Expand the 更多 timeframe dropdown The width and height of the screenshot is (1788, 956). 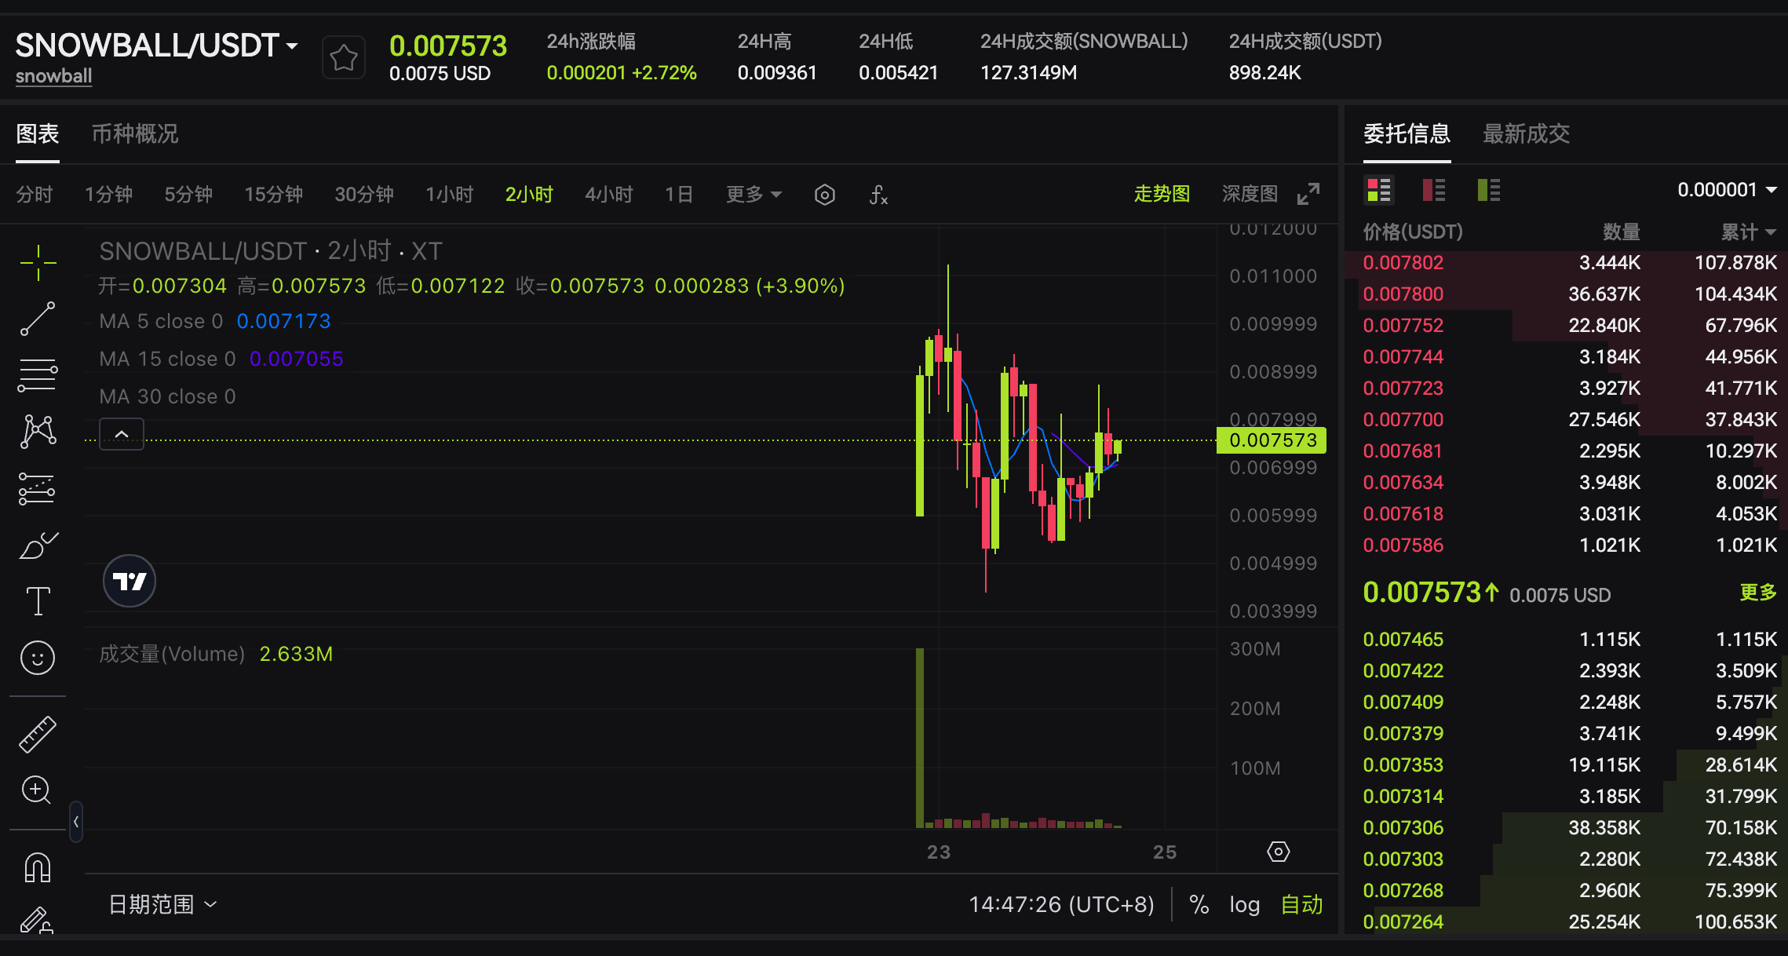(x=752, y=194)
